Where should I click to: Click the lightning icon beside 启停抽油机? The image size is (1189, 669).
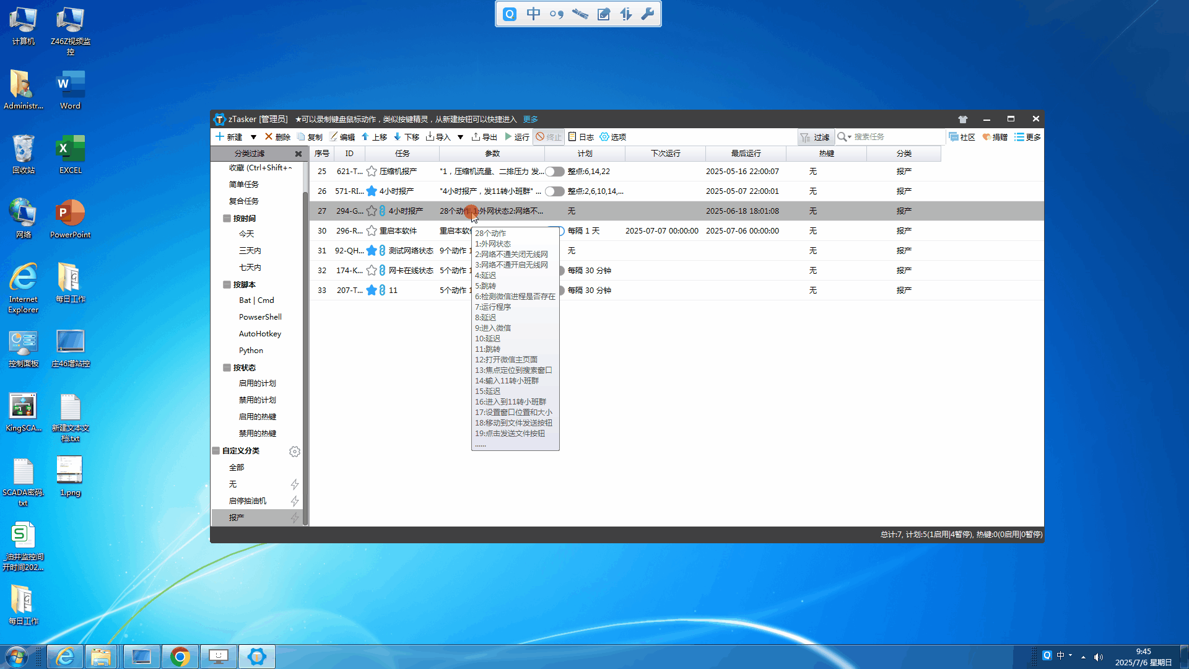click(x=295, y=501)
